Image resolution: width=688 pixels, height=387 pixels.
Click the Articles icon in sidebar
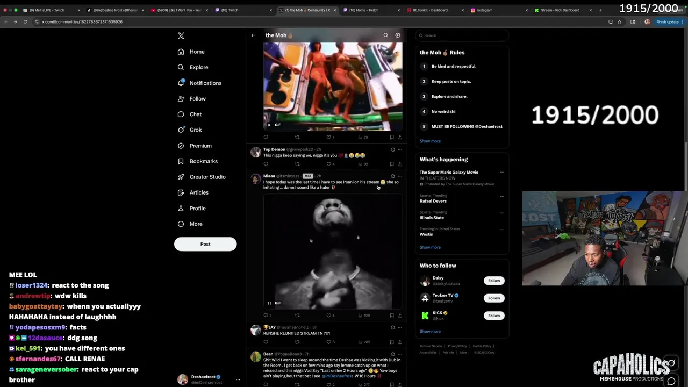point(181,192)
